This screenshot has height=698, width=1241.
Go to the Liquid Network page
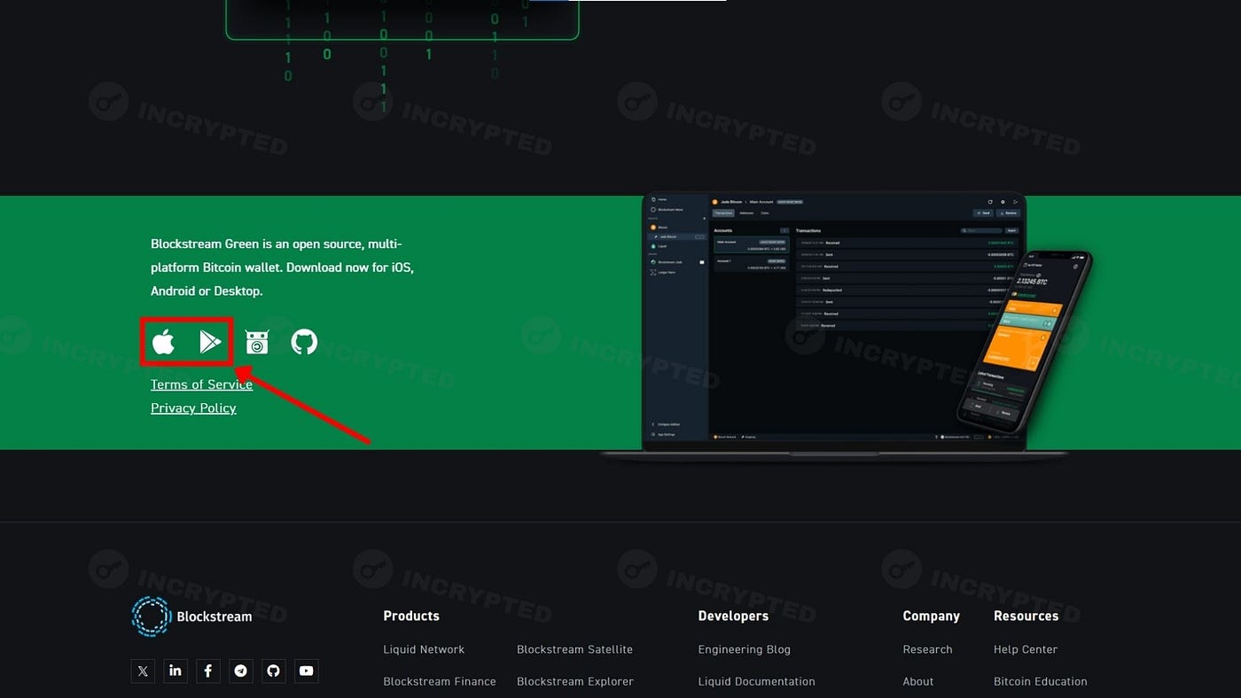[424, 649]
